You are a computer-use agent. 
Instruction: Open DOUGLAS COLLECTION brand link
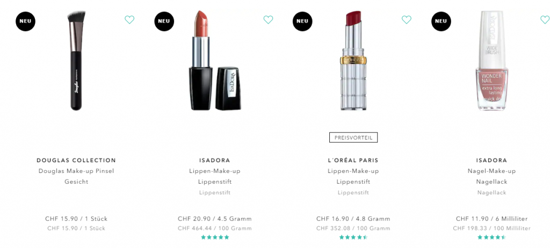(x=76, y=161)
